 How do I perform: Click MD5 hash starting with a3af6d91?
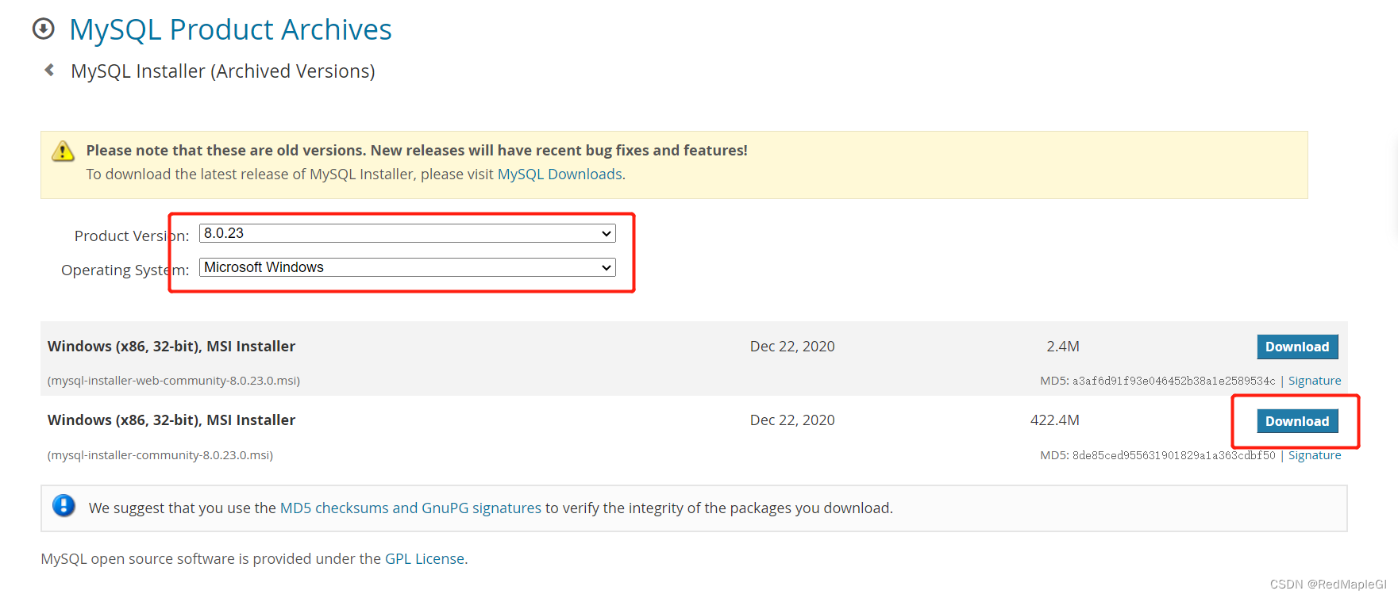[x=1173, y=381]
